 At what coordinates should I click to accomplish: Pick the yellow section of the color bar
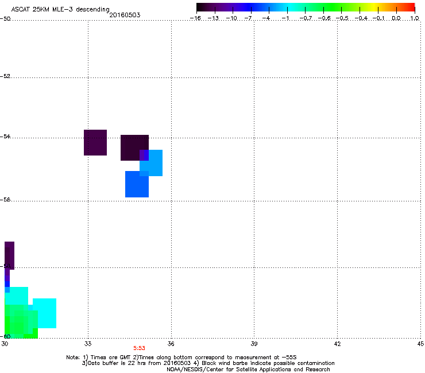point(374,7)
